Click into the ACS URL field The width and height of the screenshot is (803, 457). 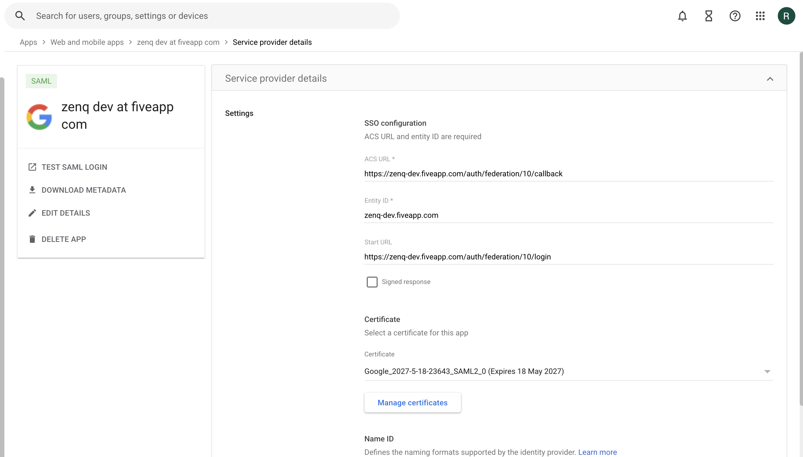pyautogui.click(x=569, y=174)
